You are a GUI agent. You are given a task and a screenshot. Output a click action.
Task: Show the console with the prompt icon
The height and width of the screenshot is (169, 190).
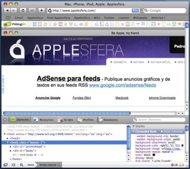[13, 165]
